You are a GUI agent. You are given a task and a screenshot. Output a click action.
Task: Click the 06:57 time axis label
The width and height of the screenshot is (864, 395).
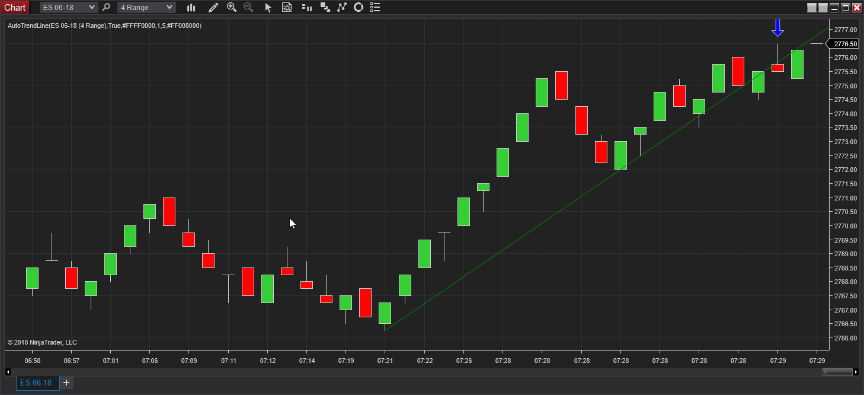click(72, 361)
